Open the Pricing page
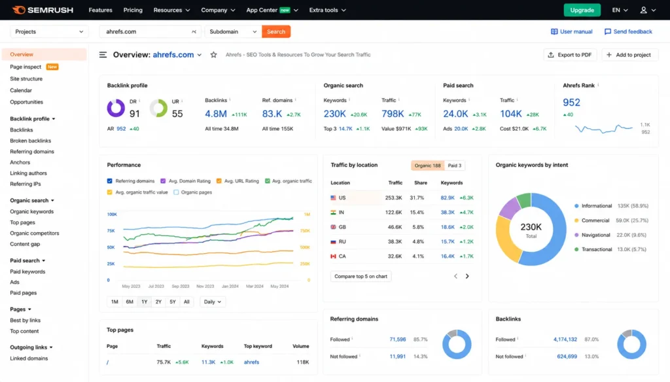The image size is (670, 382). [133, 10]
